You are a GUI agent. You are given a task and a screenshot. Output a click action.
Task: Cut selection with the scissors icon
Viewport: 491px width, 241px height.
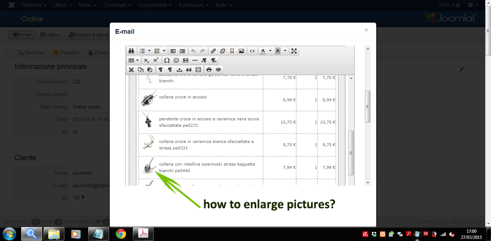click(x=131, y=70)
